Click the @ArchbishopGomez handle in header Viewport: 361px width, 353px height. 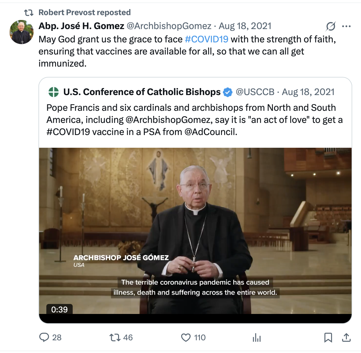coord(169,26)
